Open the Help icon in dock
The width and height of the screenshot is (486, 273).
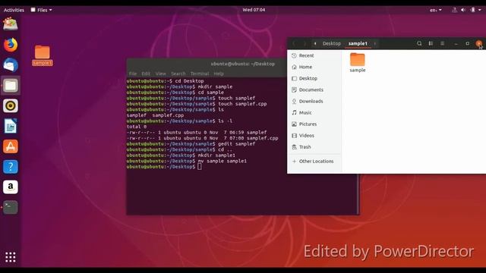tap(11, 167)
